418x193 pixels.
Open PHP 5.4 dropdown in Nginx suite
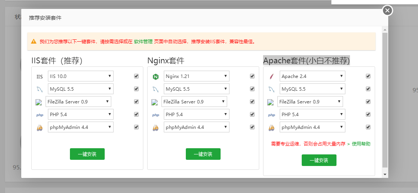click(197, 115)
